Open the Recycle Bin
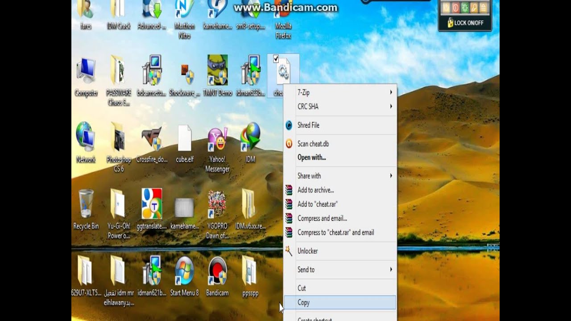The height and width of the screenshot is (321, 571). pos(86,209)
